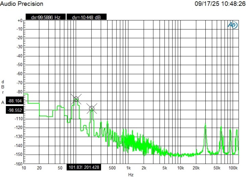Click the dBr Y-axis unit label
Viewport: 246px width, 185px height.
[3, 87]
